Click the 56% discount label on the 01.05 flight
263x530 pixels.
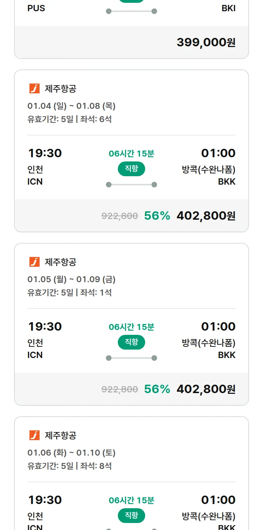click(x=157, y=389)
